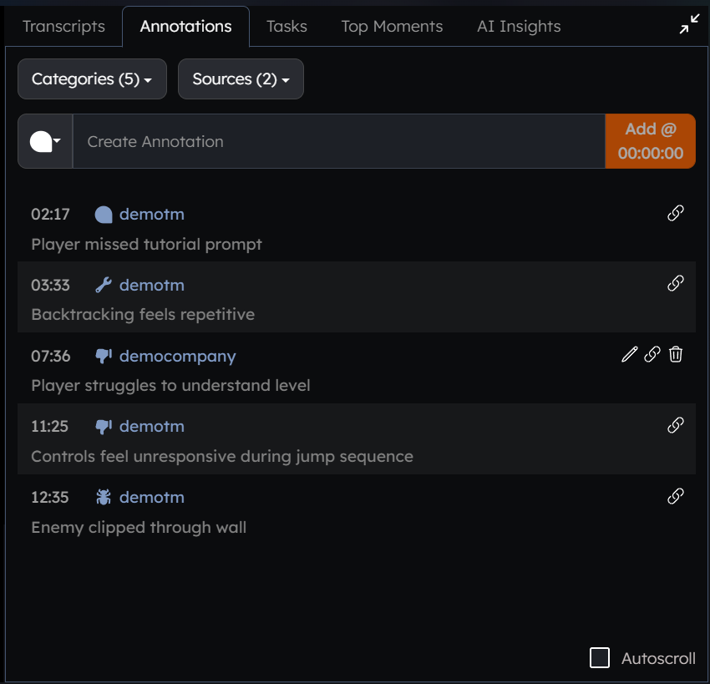710x684 pixels.
Task: Click demotm author link at 11:25
Action: 152,427
